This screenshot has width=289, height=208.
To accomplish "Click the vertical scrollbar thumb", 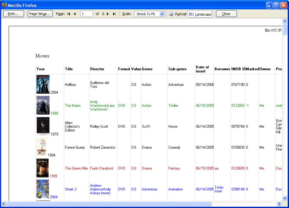I will 285,29.
